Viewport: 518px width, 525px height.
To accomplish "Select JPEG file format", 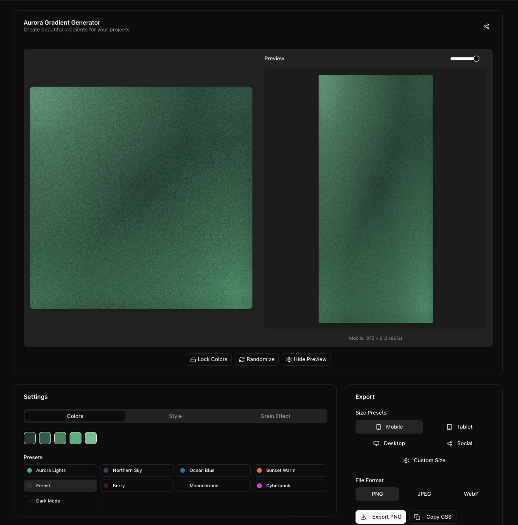I will click(424, 494).
